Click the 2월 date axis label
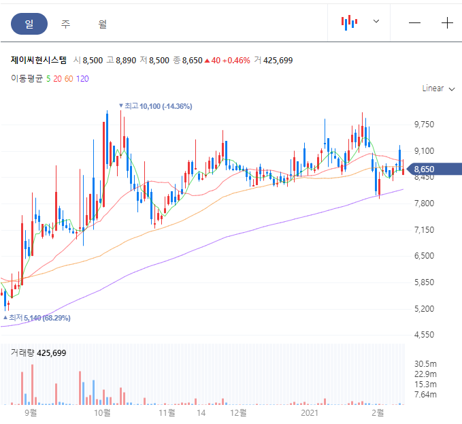The width and height of the screenshot is (462, 424). pyautogui.click(x=378, y=412)
